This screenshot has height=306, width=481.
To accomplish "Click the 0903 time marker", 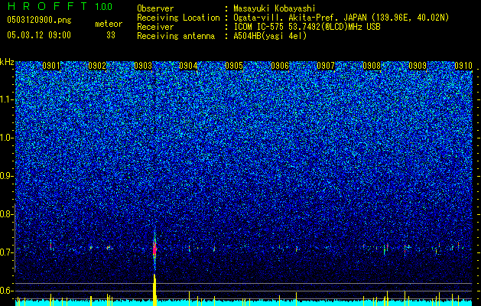I will pos(143,66).
